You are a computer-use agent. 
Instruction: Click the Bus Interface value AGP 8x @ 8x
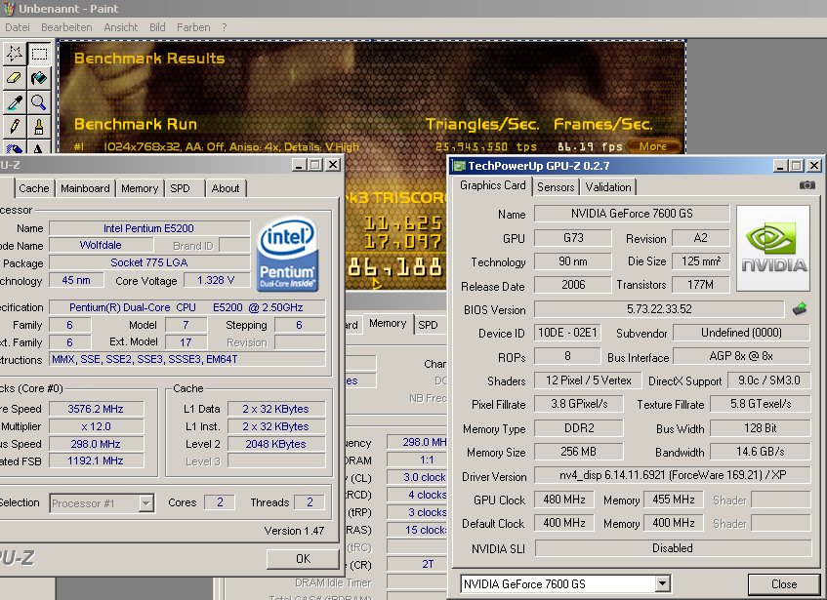[x=741, y=357]
